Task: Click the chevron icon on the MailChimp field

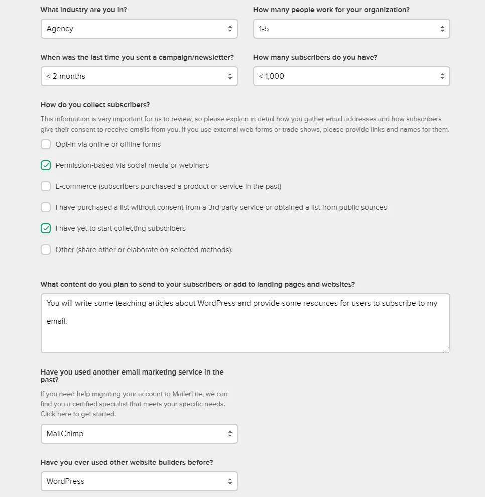Action: pyautogui.click(x=230, y=433)
